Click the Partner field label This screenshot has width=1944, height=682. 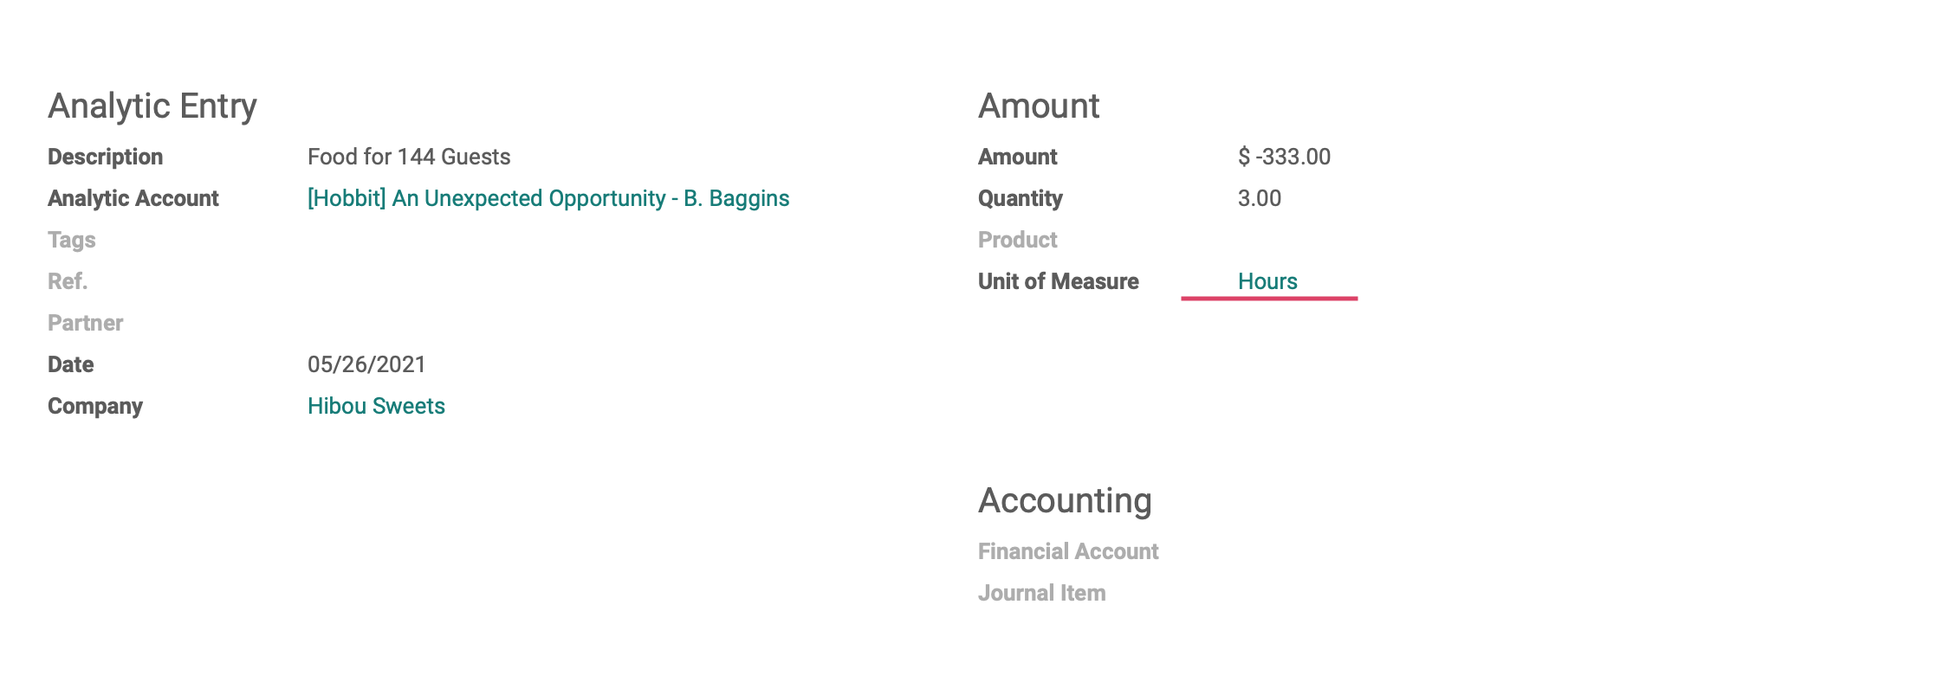pyautogui.click(x=86, y=323)
